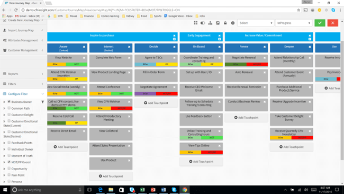Screen dimensions: 344x194
Task: Open the Select dropdown
Action: [x=256, y=23]
